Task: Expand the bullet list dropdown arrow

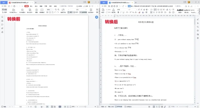Action: [153, 9]
